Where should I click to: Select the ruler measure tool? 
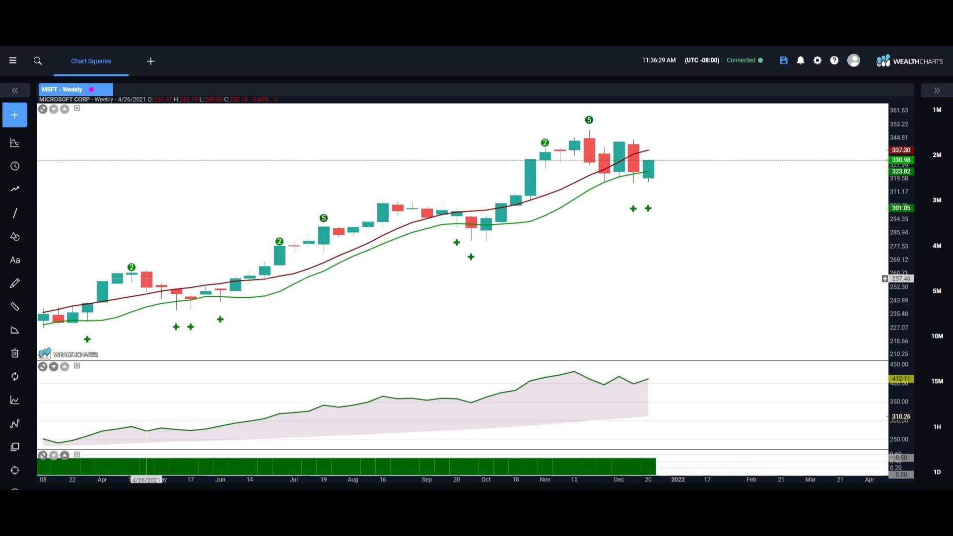[x=15, y=307]
